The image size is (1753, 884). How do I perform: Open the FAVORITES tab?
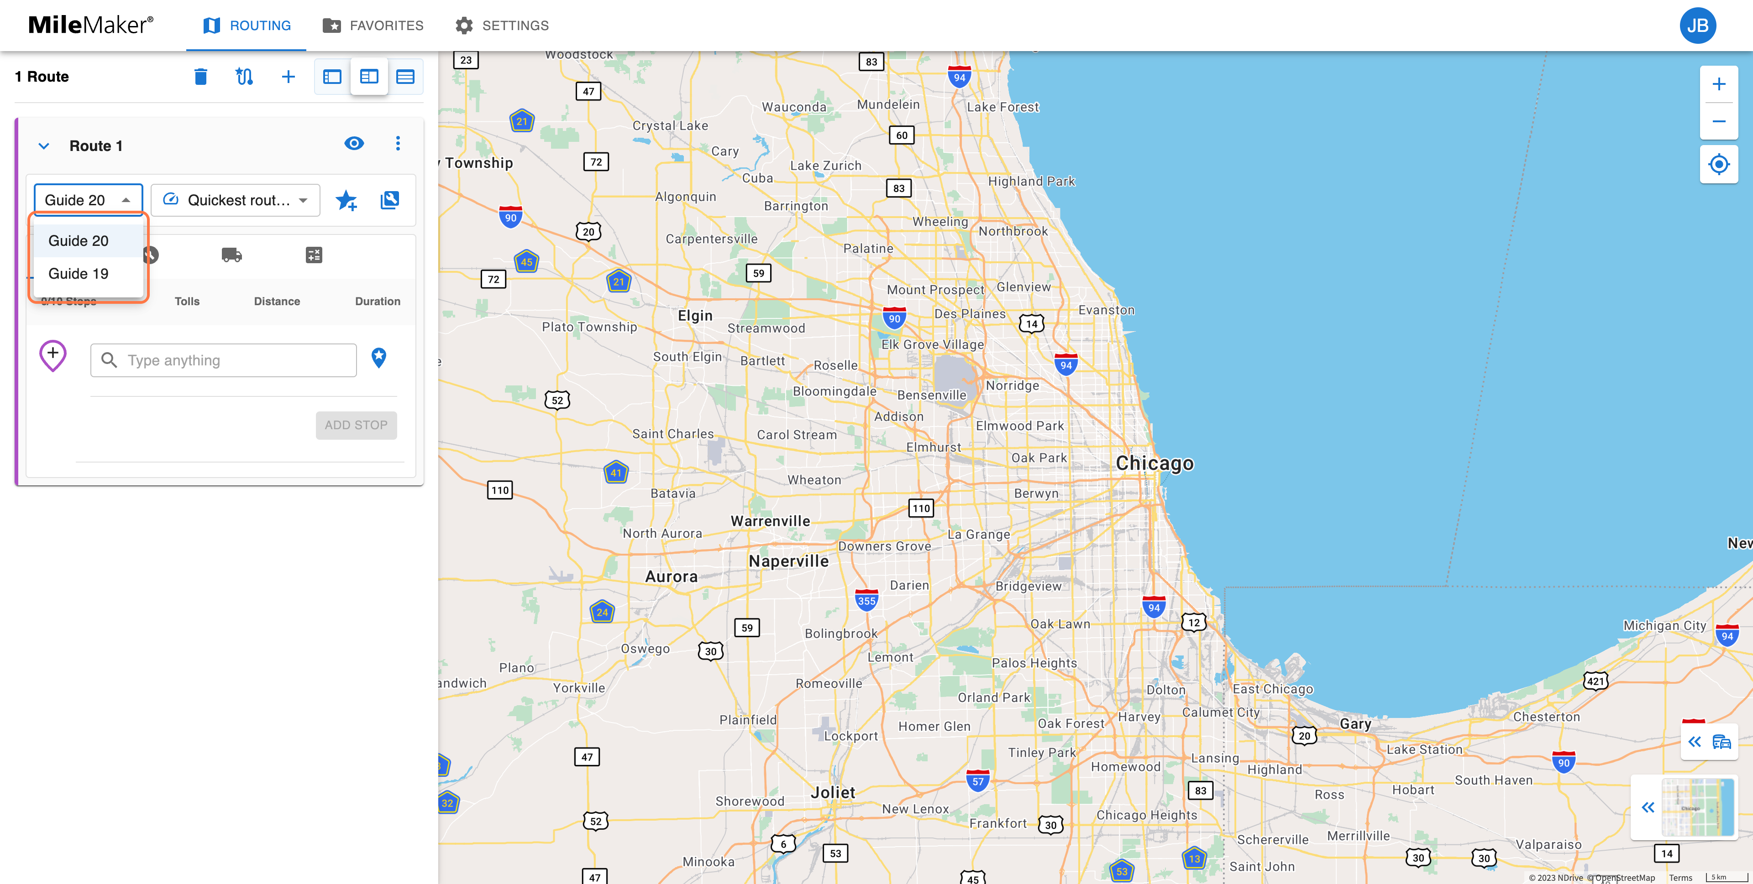tap(373, 26)
